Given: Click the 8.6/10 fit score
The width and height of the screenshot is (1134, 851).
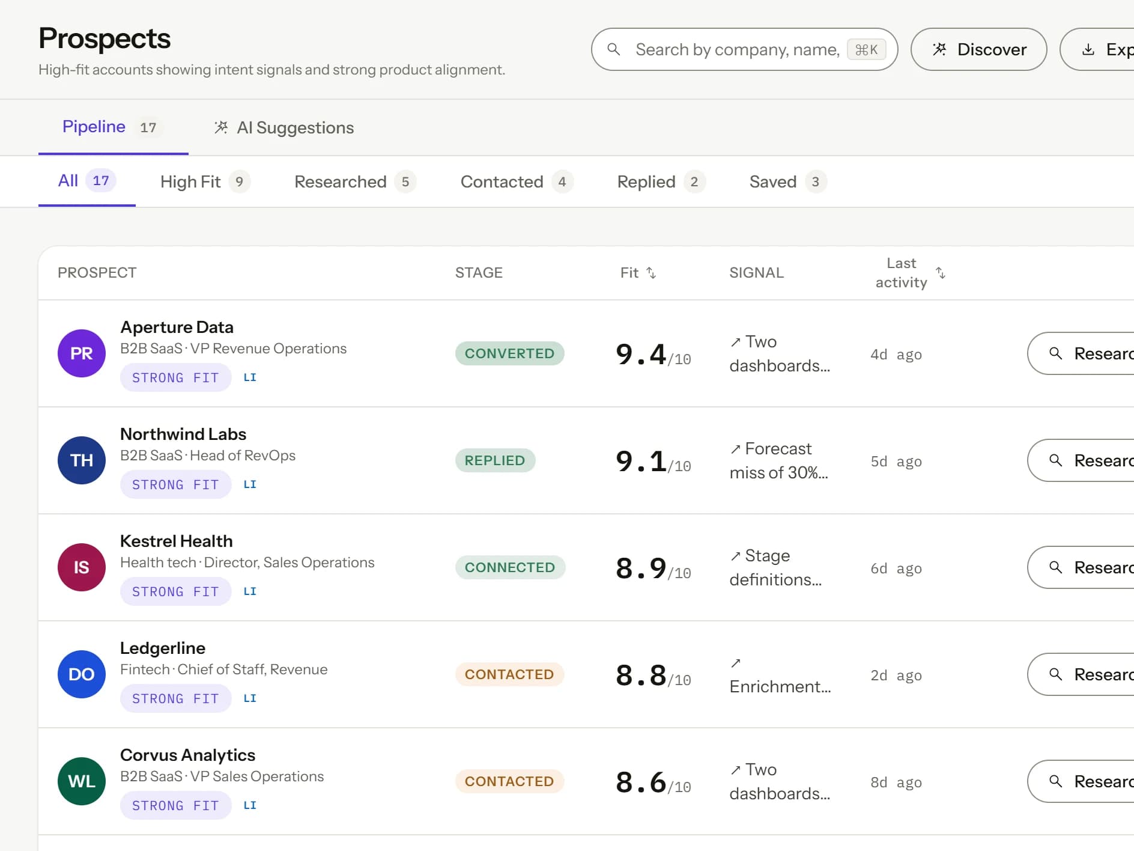Looking at the screenshot, I should (653, 782).
